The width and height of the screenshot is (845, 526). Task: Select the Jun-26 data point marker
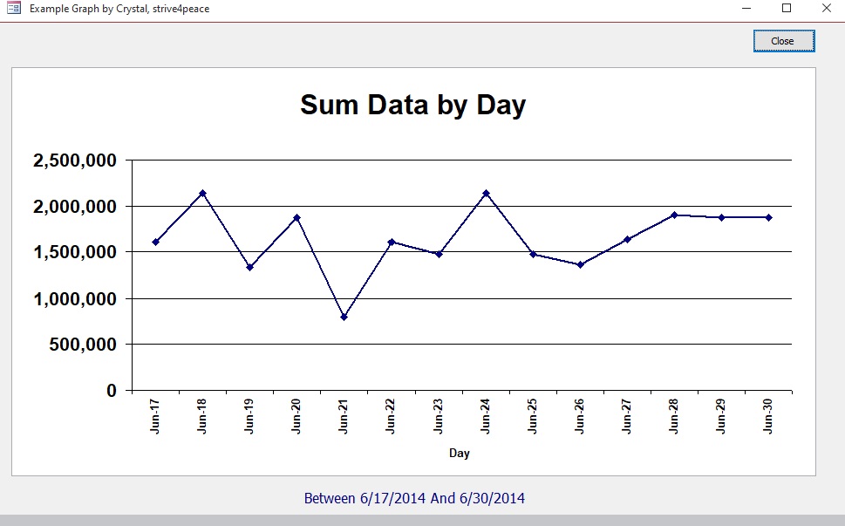[581, 264]
